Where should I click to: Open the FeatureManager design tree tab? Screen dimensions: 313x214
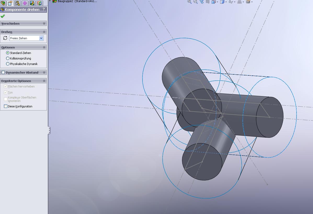(3, 3)
